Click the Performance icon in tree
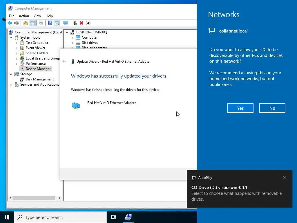Viewport: 297px width, 223px height. point(22,64)
